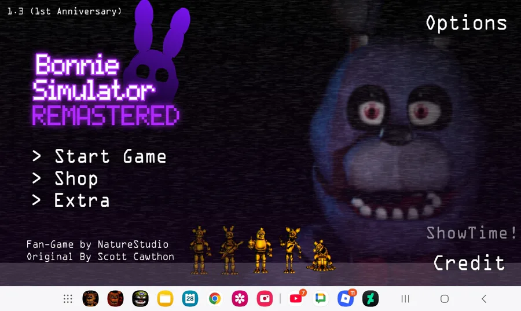The image size is (521, 311).
Task: Open Roblox with 11 notifications
Action: click(x=346, y=298)
